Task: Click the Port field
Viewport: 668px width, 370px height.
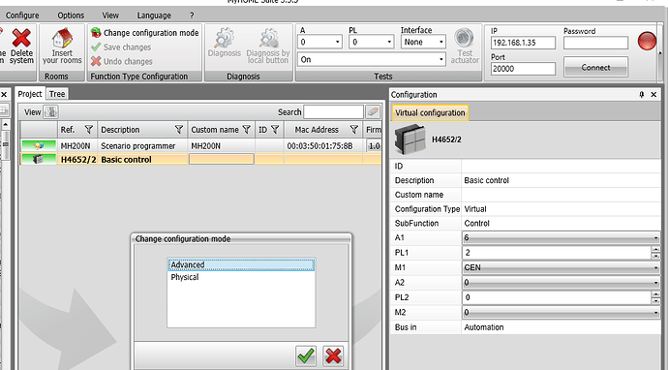Action: pos(523,69)
